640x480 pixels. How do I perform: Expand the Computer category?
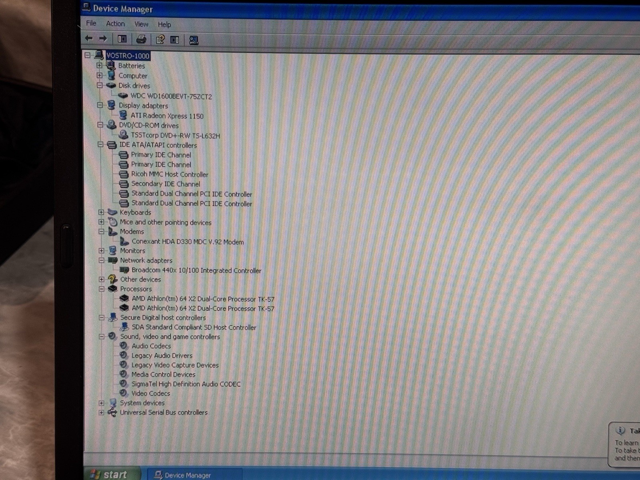100,75
